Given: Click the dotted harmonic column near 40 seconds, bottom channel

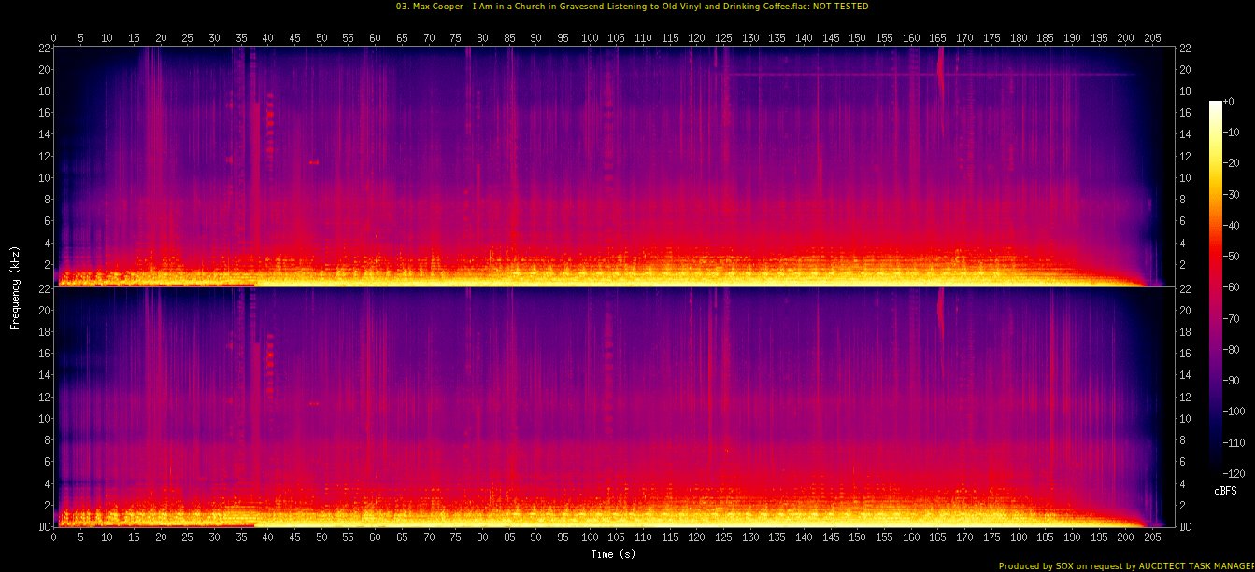Looking at the screenshot, I should coord(270,364).
